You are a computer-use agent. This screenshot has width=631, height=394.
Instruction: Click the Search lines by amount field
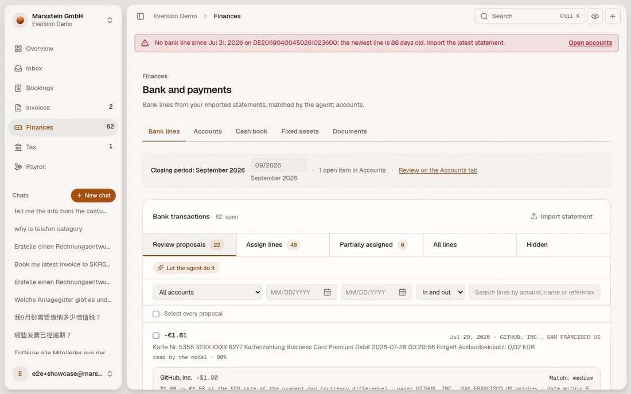pos(535,292)
